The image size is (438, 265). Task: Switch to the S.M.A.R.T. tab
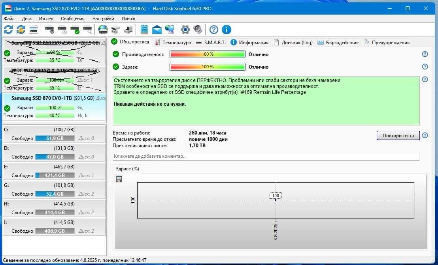click(x=211, y=42)
